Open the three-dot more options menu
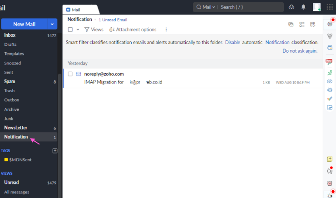336x198 pixels. 166,30
